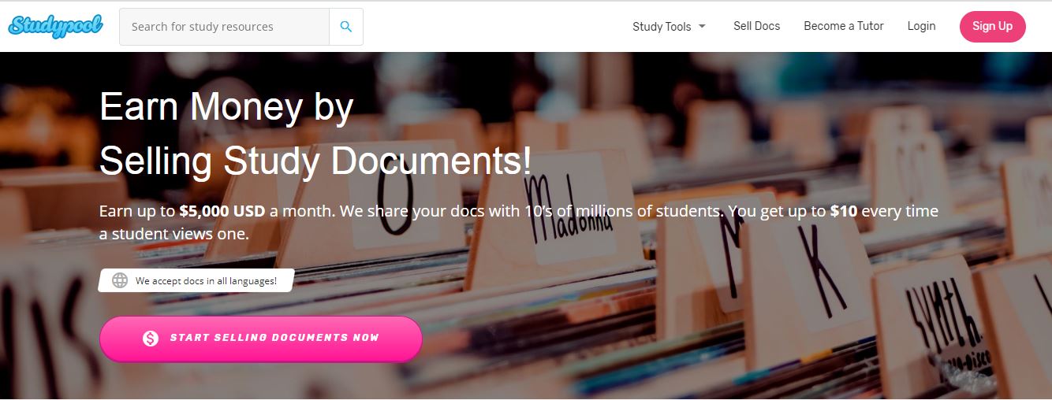Click the bold '$10' amount text
1052x400 pixels.
pos(843,211)
